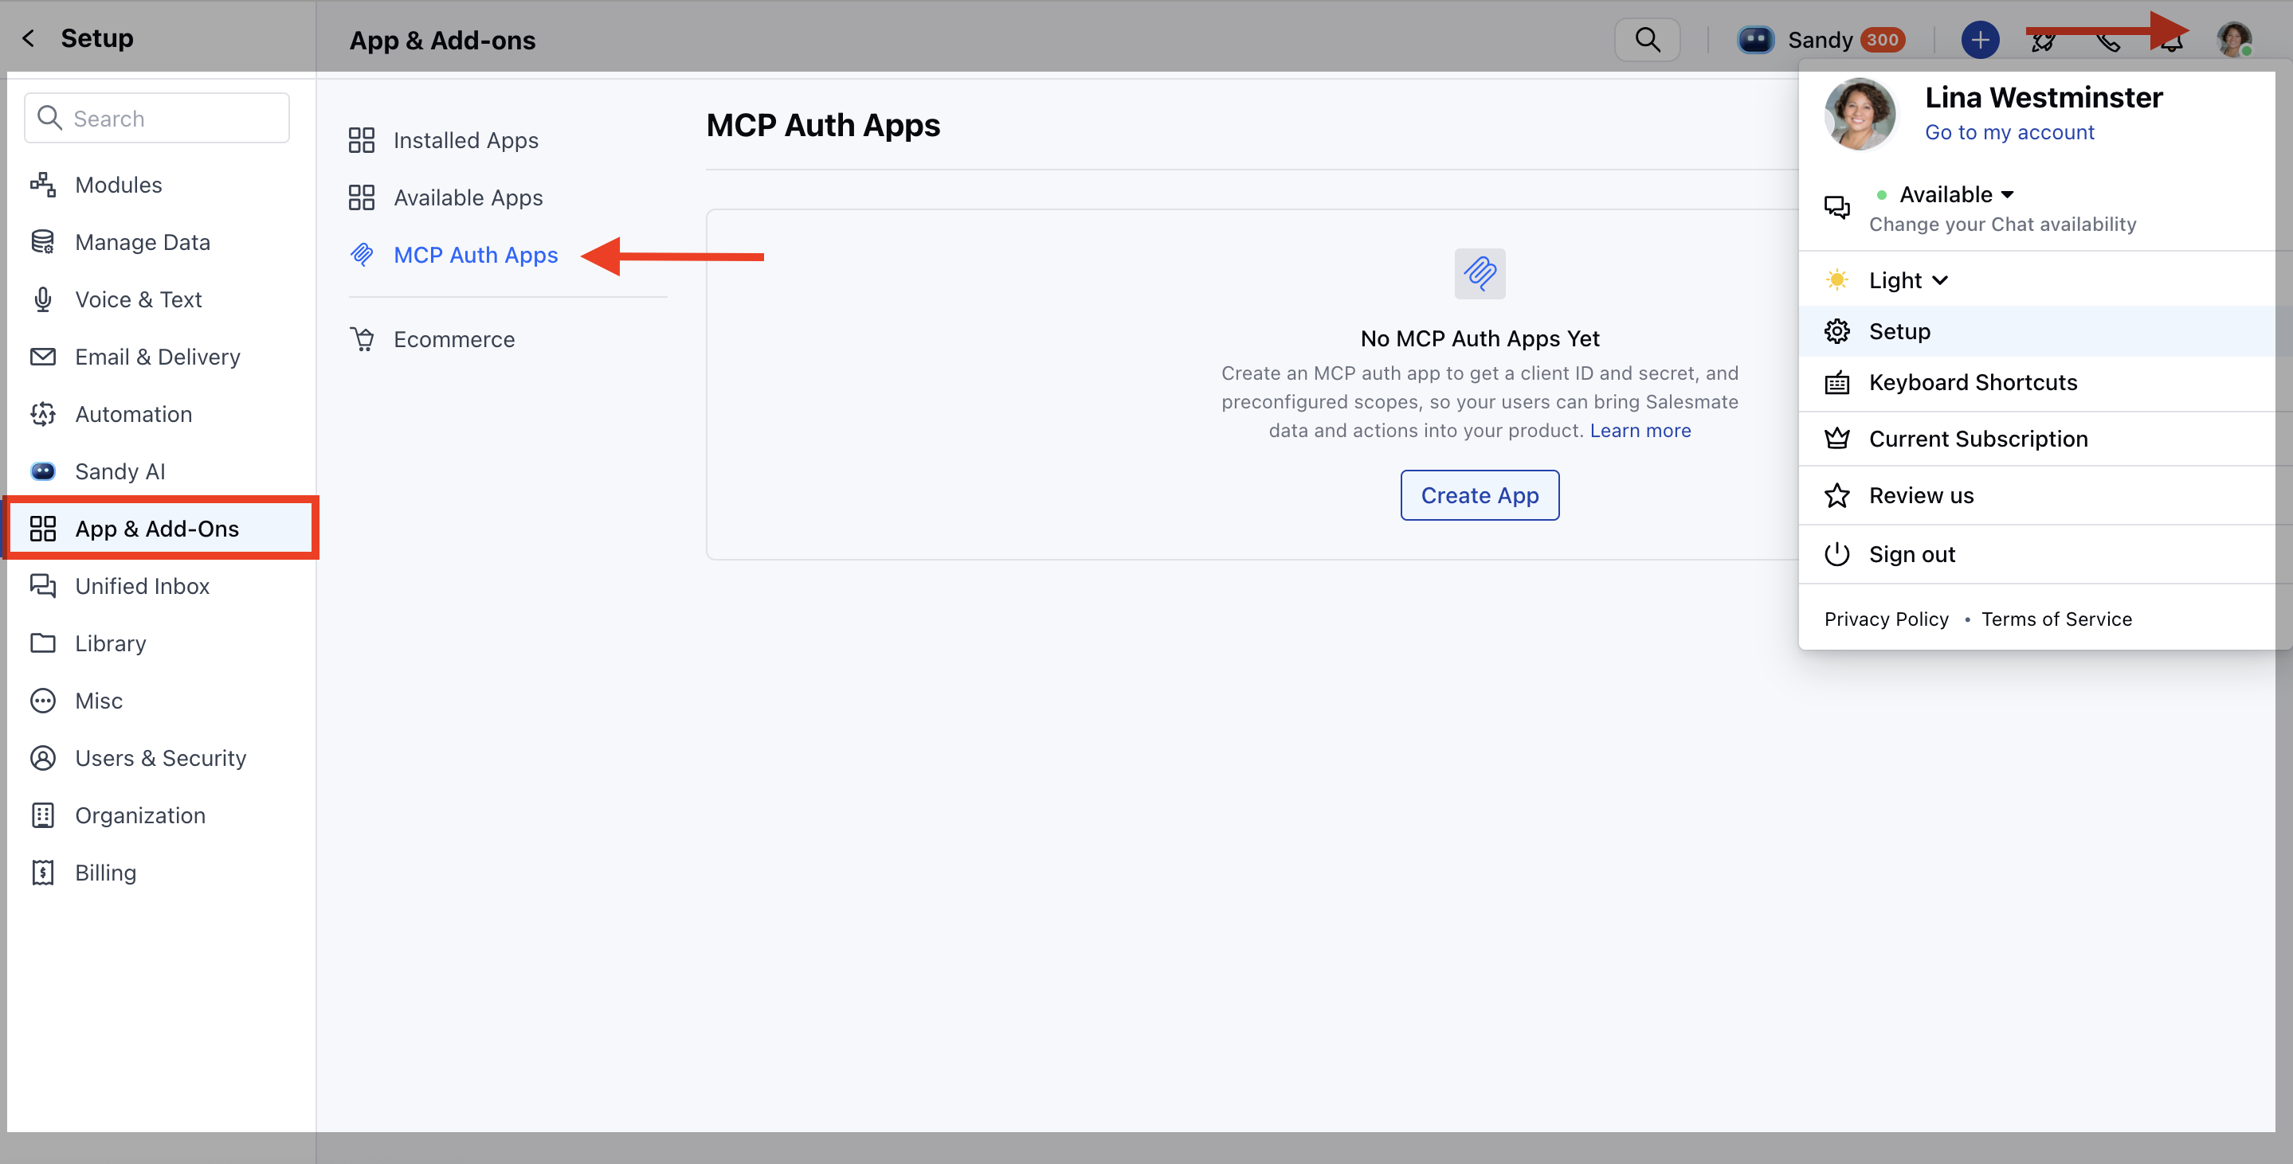
Task: Select the MCP Auth Apps section
Action: (x=454, y=256)
